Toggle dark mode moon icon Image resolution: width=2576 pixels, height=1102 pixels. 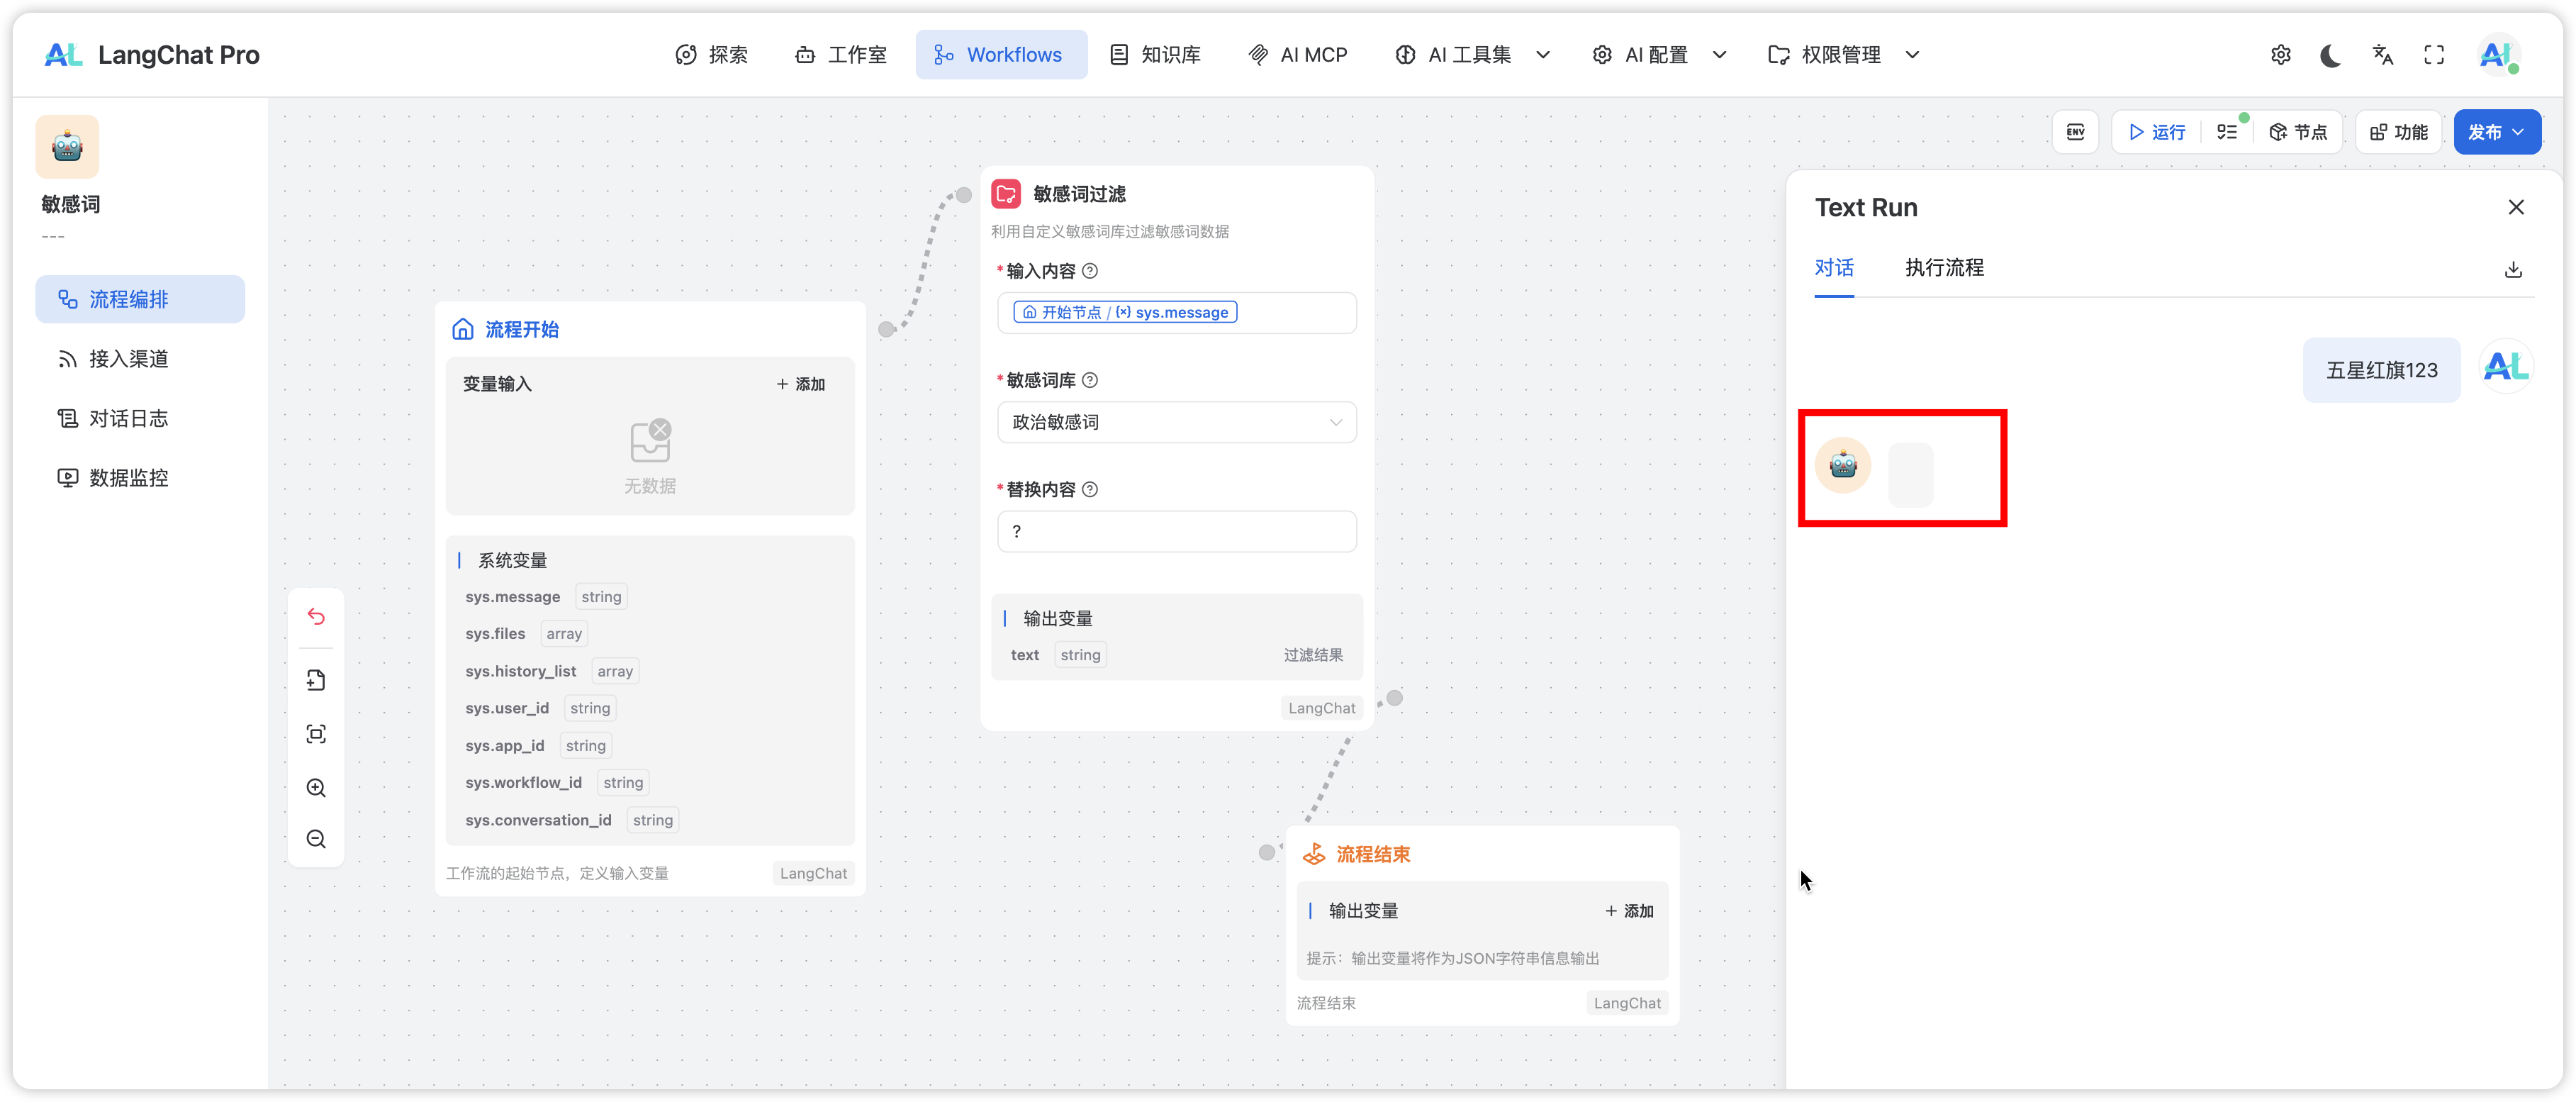(x=2331, y=55)
